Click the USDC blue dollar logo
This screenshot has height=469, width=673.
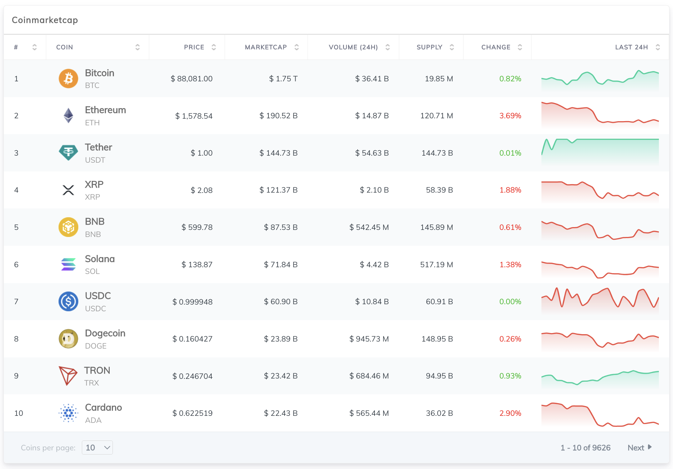pyautogui.click(x=68, y=301)
